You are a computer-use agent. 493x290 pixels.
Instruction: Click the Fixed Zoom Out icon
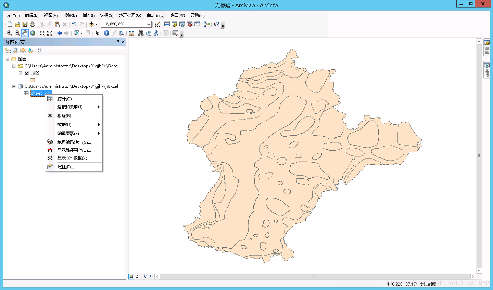50,33
